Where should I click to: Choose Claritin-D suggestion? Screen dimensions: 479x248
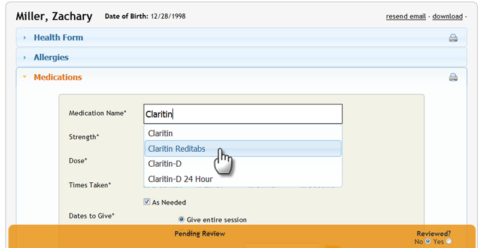243,164
